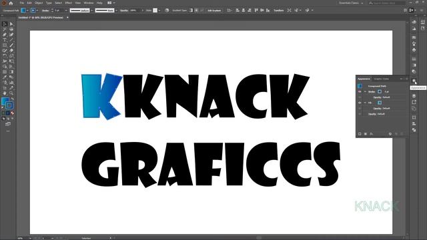Click Stroke label in control bar
This screenshot has height=240, width=427.
click(x=45, y=11)
